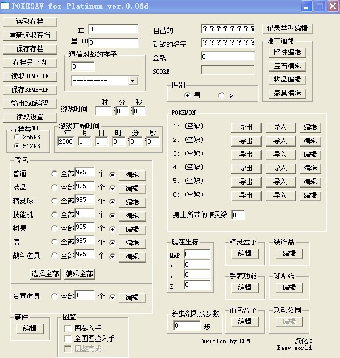340x358 pixels.
Task: Click the 游戏时间 hours field
Action: [103, 111]
